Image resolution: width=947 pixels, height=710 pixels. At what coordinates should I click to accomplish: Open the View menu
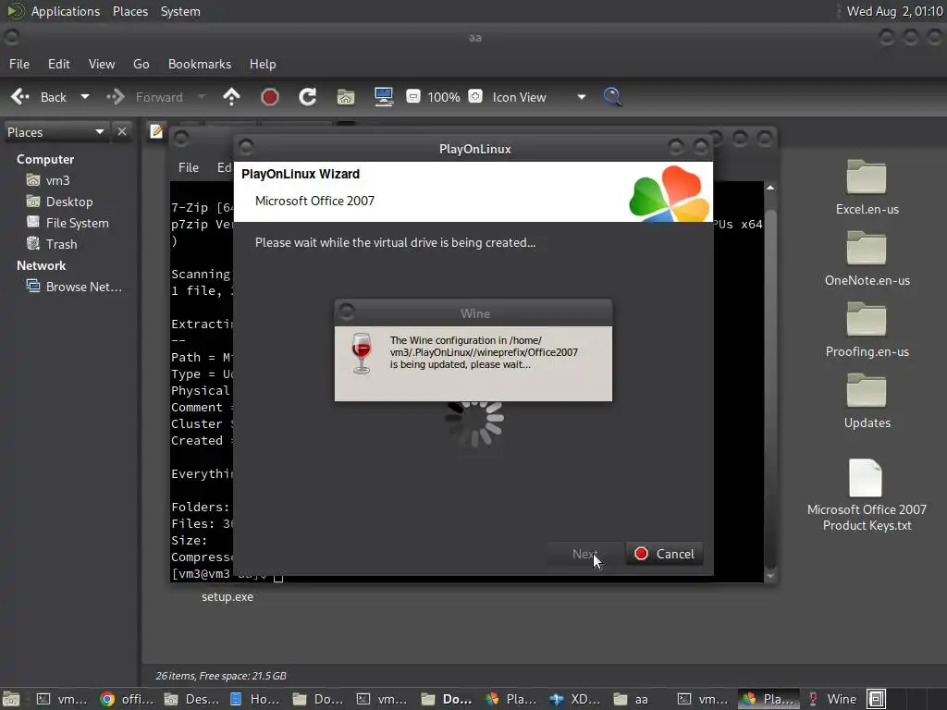pos(102,64)
